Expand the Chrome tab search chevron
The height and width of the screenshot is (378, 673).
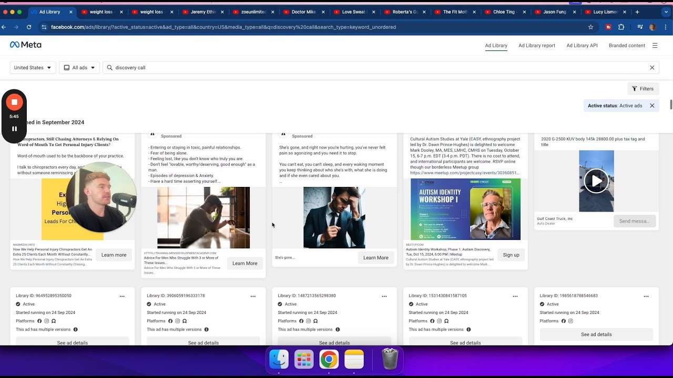click(x=667, y=12)
